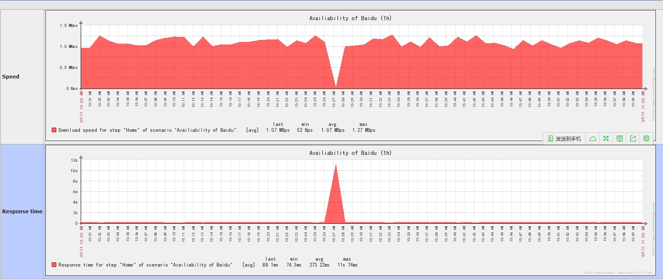663x280 pixels.
Task: Click the floppy disk save icon
Action: [619, 139]
